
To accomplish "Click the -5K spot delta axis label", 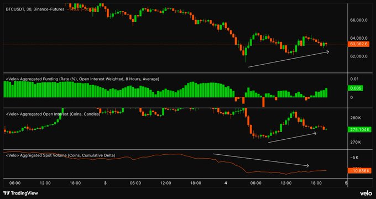I will point(354,158).
